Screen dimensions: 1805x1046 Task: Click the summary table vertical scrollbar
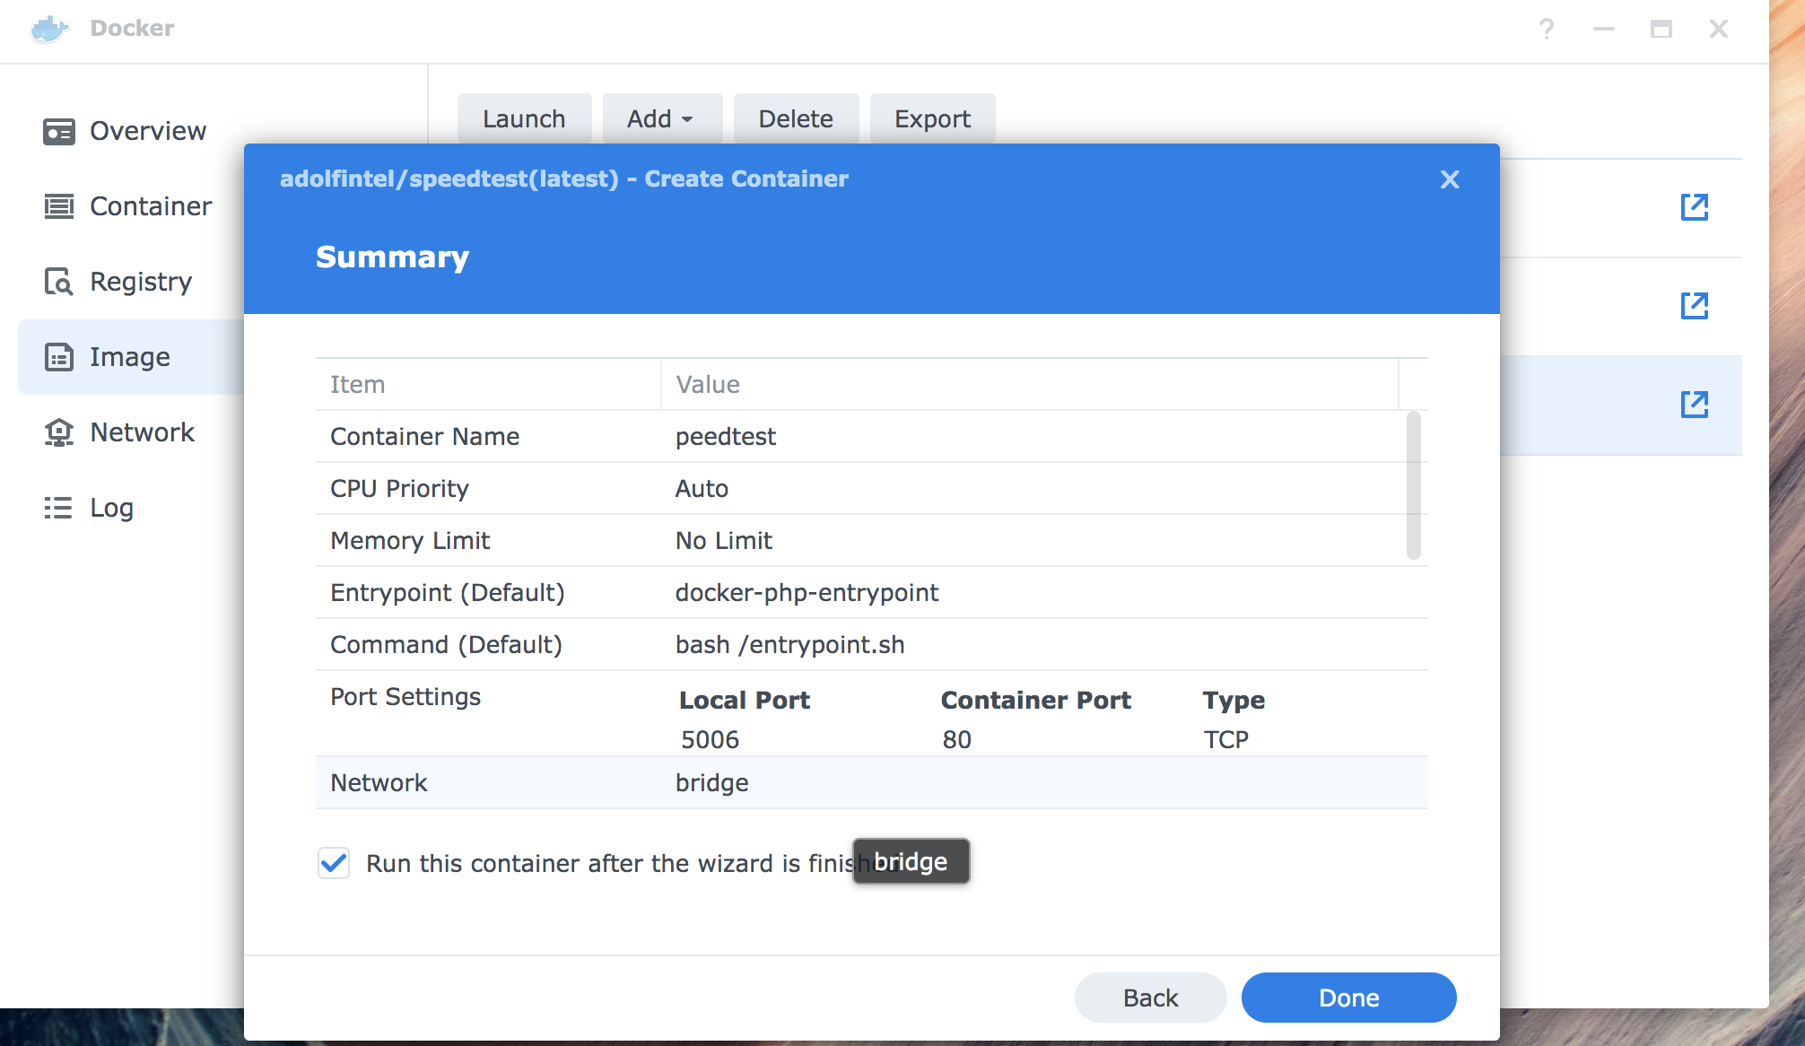point(1413,485)
